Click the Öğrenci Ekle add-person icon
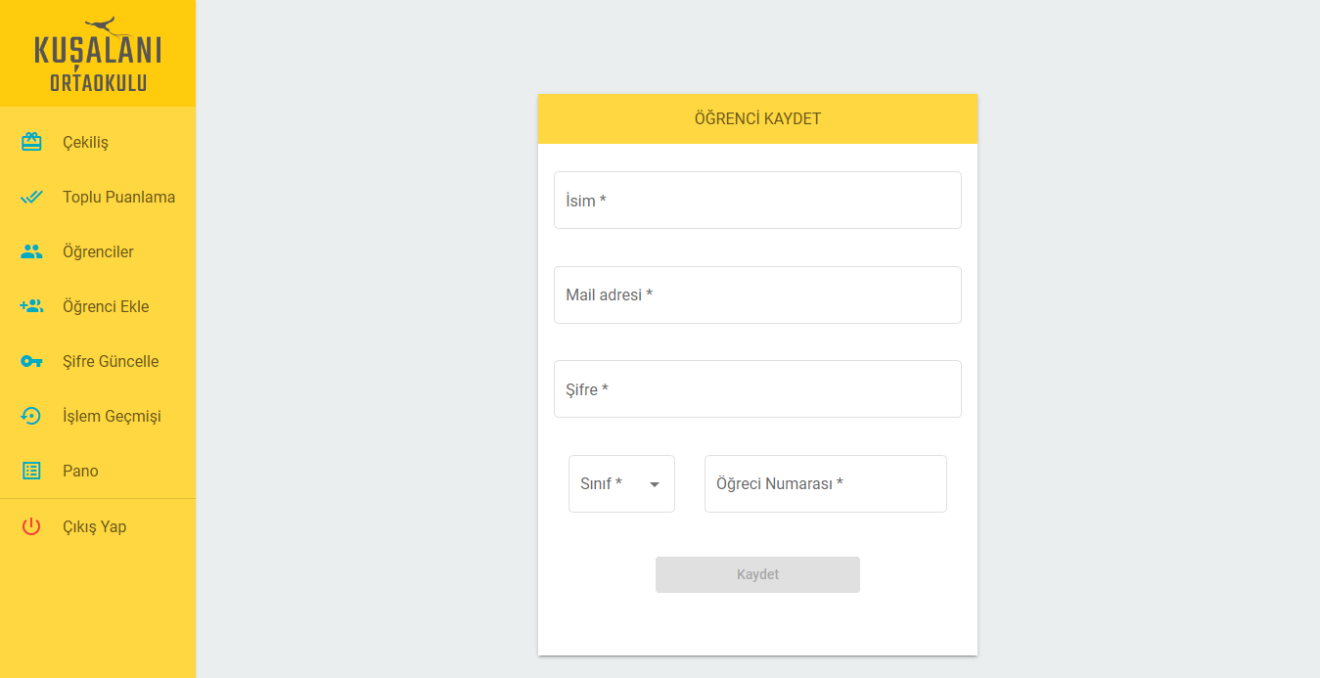The width and height of the screenshot is (1320, 678). [31, 306]
